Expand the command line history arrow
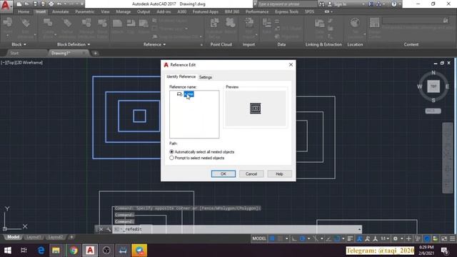The image size is (457, 257). 359,229
